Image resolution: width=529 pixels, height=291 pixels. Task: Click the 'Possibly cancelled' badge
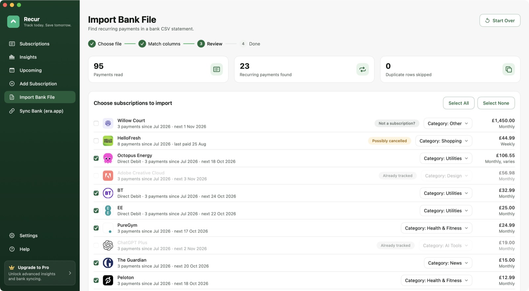pyautogui.click(x=389, y=141)
